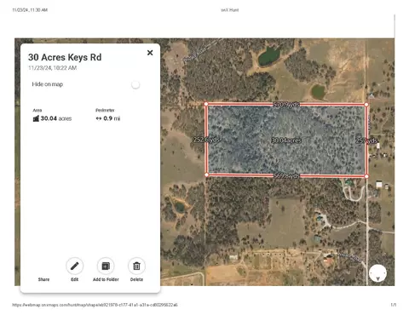Select the bottom-left vertex of the red shape
This screenshot has width=409, height=315.
(x=206, y=175)
